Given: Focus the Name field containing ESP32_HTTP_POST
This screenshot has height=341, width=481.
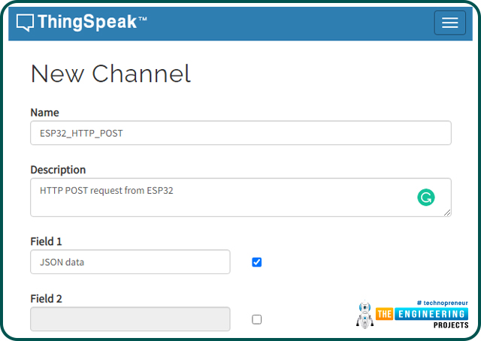Looking at the screenshot, I should tap(240, 133).
